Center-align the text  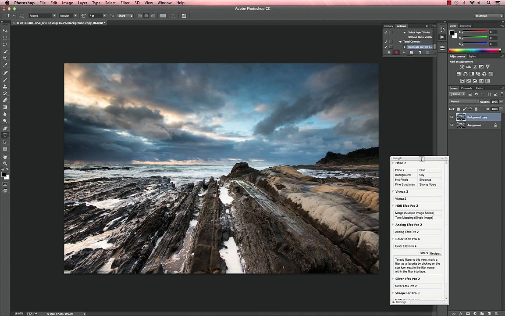click(x=146, y=16)
